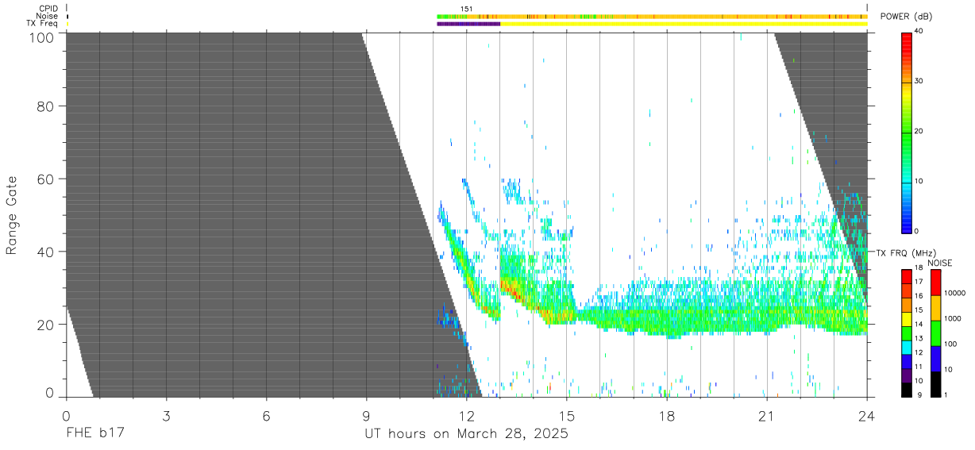Click the TX FRQ (MHz) legend title
Screen dimensions: 975x450
tap(906, 253)
